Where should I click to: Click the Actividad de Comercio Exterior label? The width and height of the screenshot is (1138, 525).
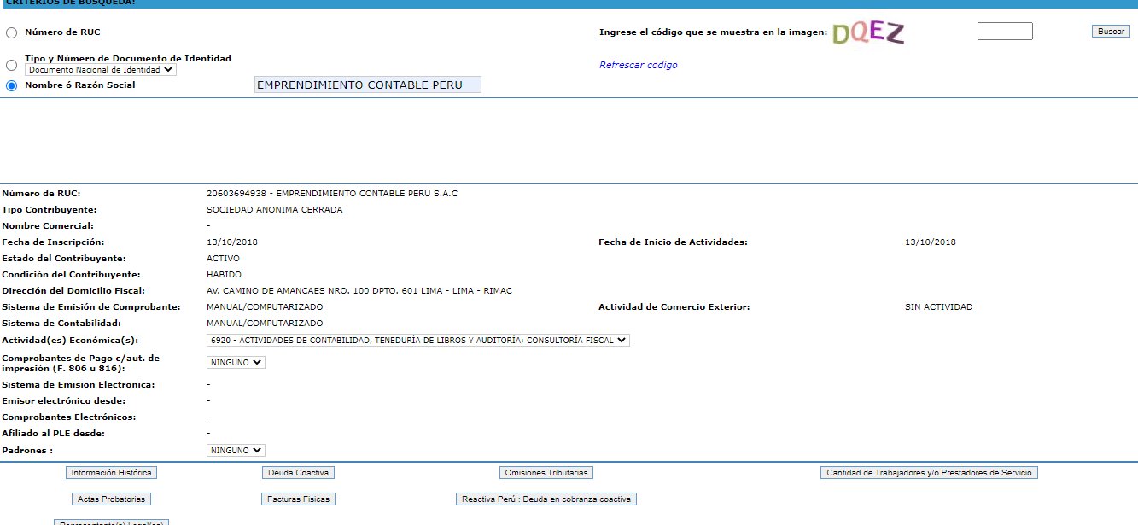coord(674,307)
